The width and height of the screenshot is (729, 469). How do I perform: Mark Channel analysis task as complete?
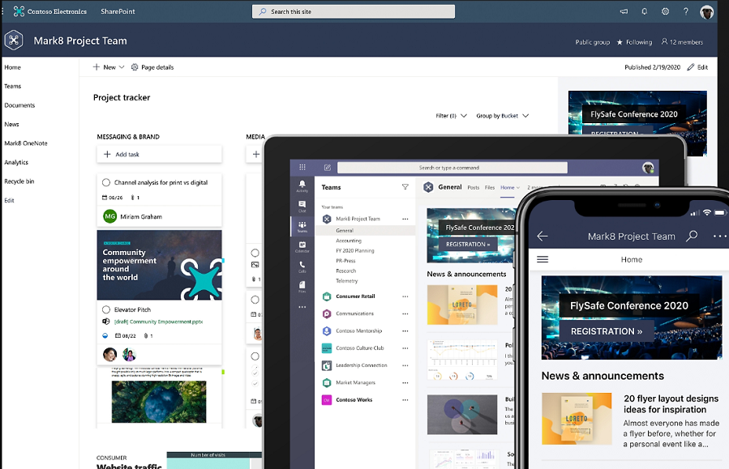106,183
